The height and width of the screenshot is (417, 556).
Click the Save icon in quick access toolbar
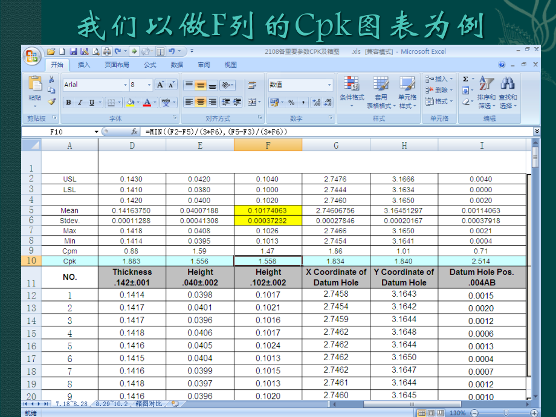coord(73,52)
